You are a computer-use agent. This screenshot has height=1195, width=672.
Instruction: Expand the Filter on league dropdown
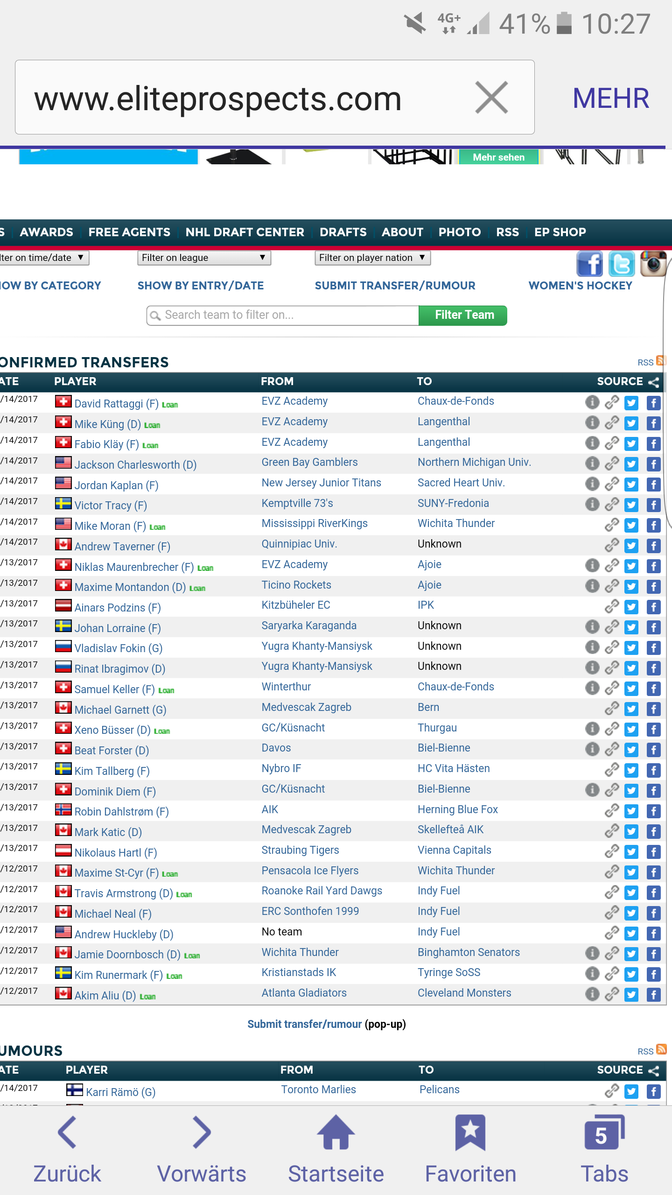(204, 258)
